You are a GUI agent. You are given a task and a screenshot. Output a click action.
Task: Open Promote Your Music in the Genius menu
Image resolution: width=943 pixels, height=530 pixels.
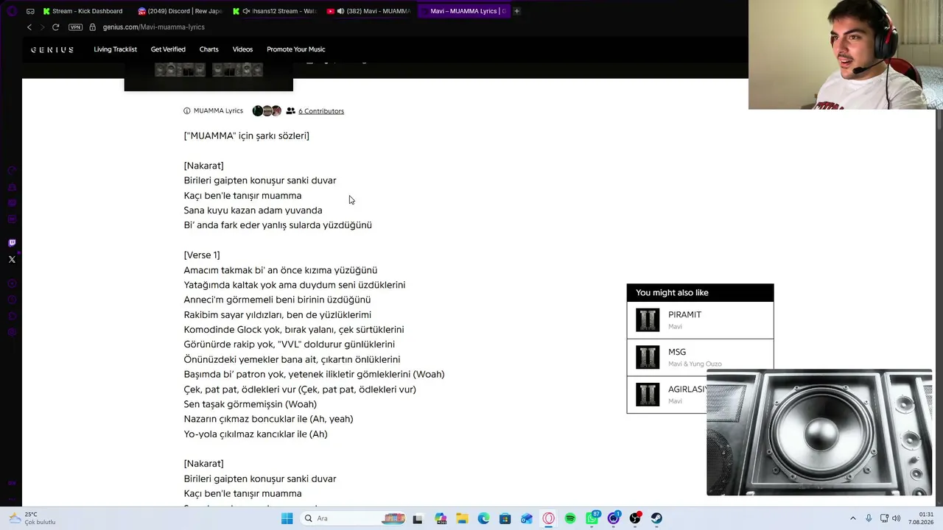tap(295, 49)
